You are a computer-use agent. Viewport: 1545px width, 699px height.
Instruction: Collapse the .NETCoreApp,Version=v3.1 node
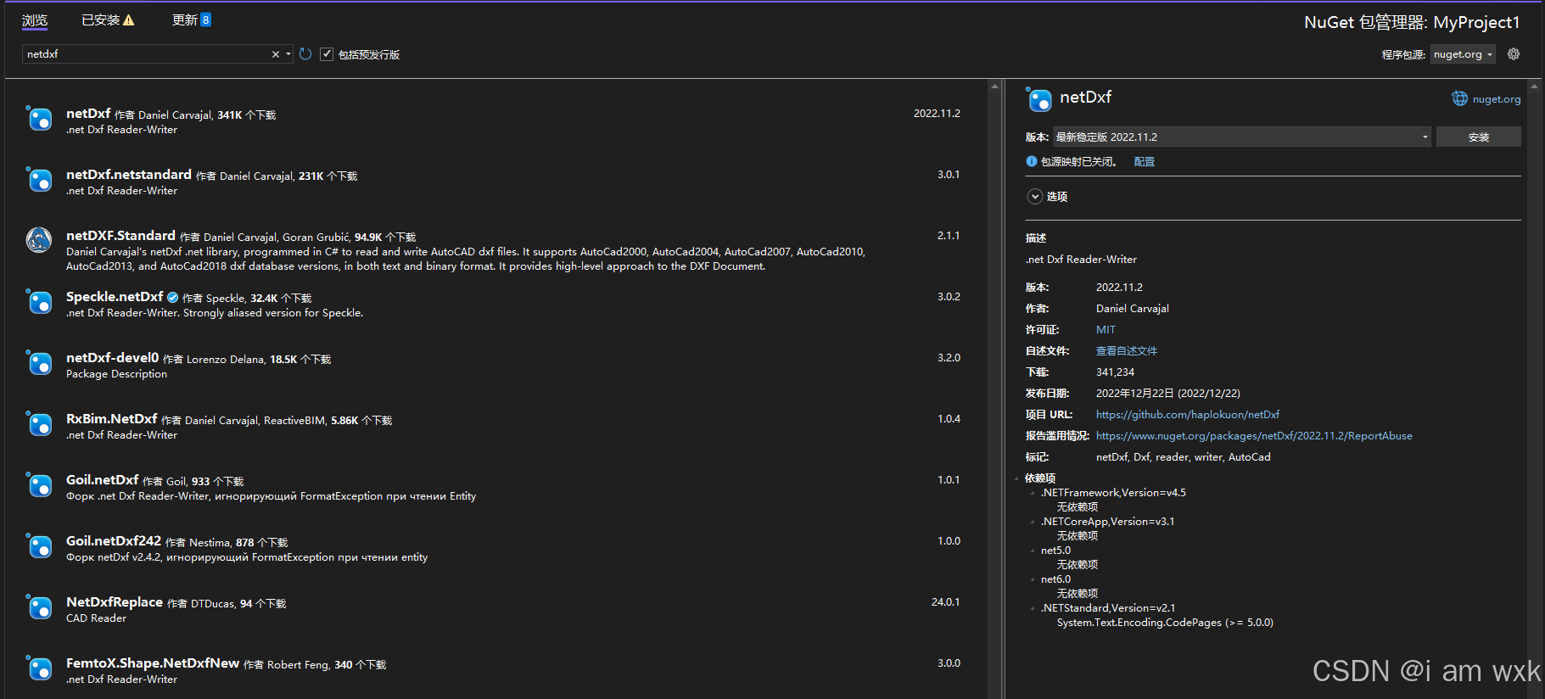coord(1033,522)
